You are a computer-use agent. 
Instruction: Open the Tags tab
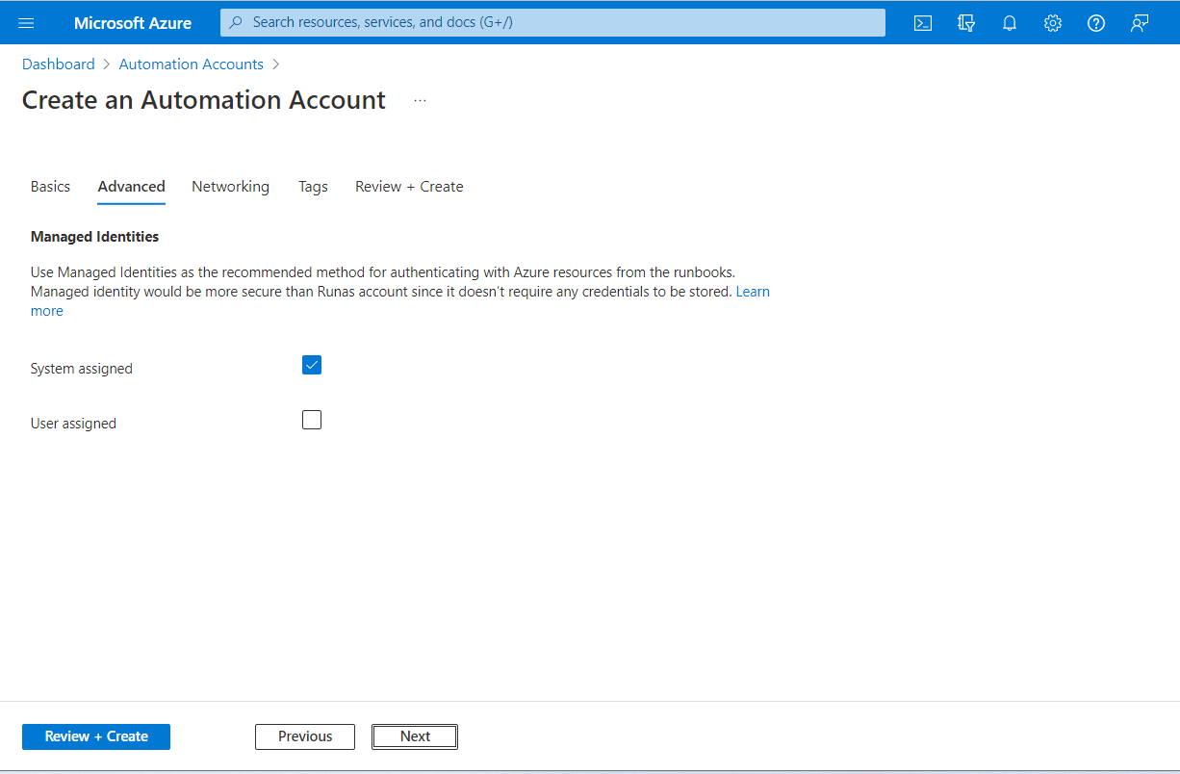click(x=313, y=186)
